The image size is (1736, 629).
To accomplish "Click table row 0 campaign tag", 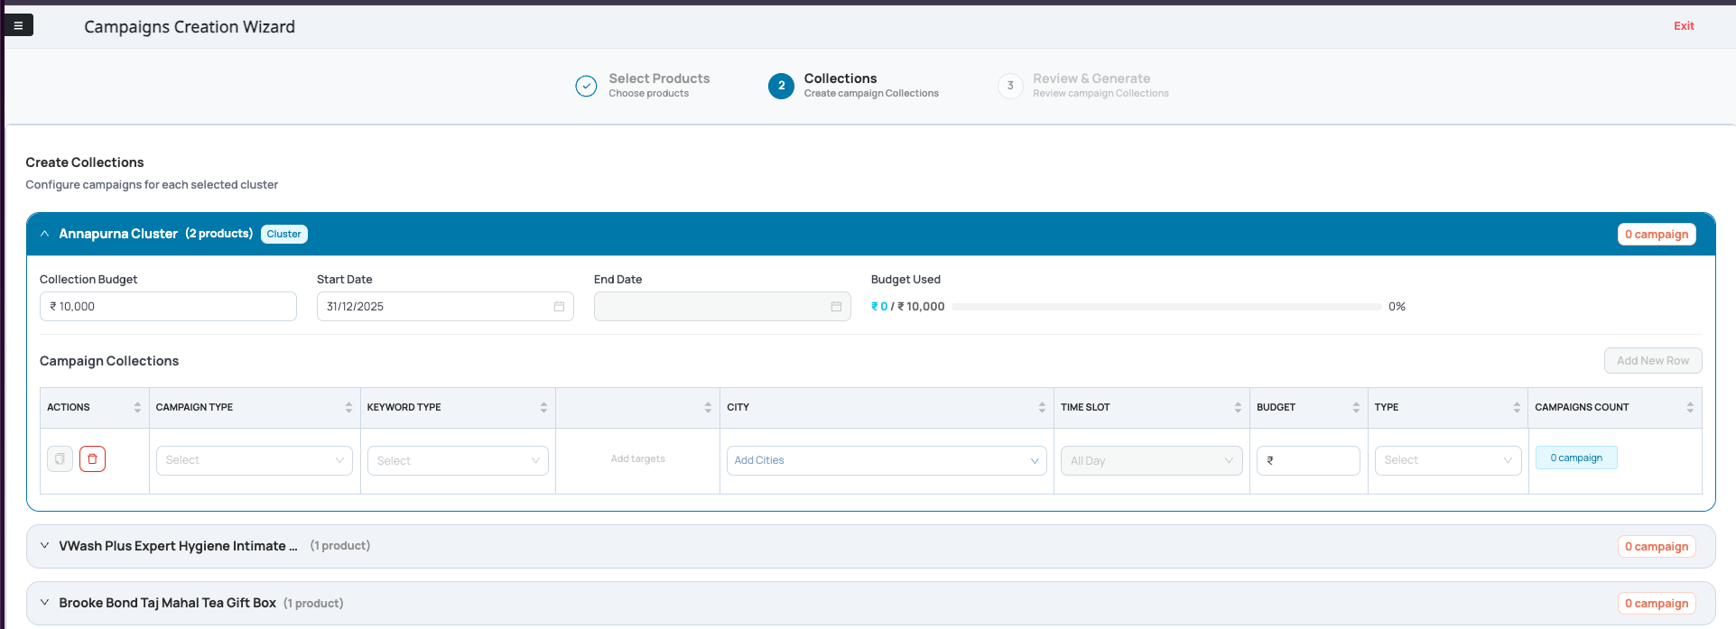I will coord(1576,458).
